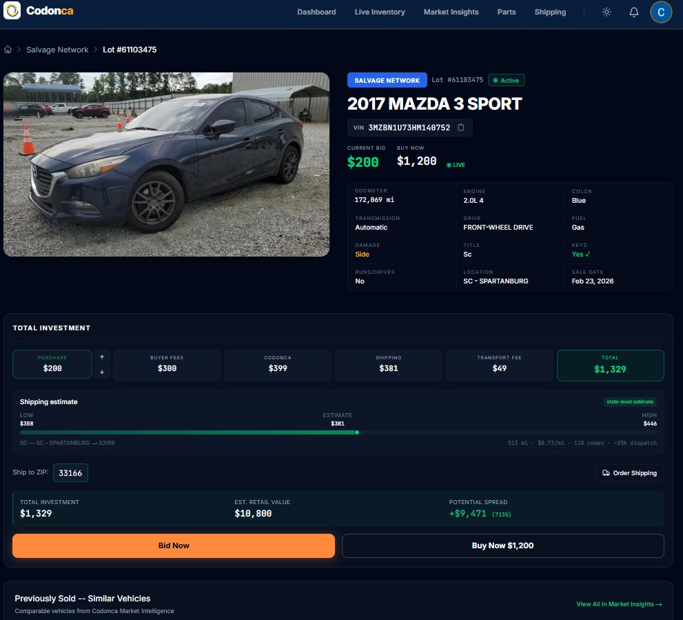Go to home via breadcrumb house icon
The width and height of the screenshot is (683, 620).
pos(8,49)
